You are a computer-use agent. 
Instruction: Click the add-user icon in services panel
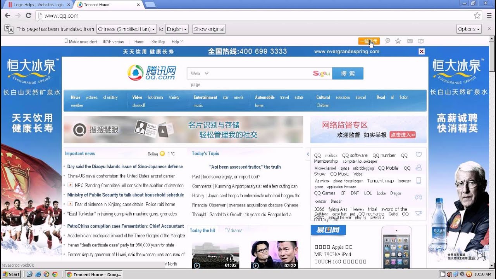point(418,168)
